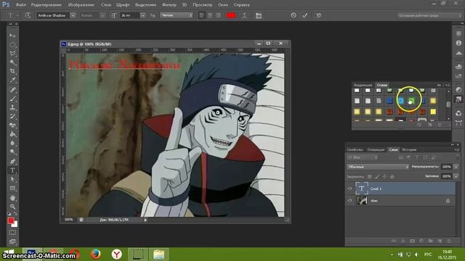Toggle lock all for layer

click(392, 176)
